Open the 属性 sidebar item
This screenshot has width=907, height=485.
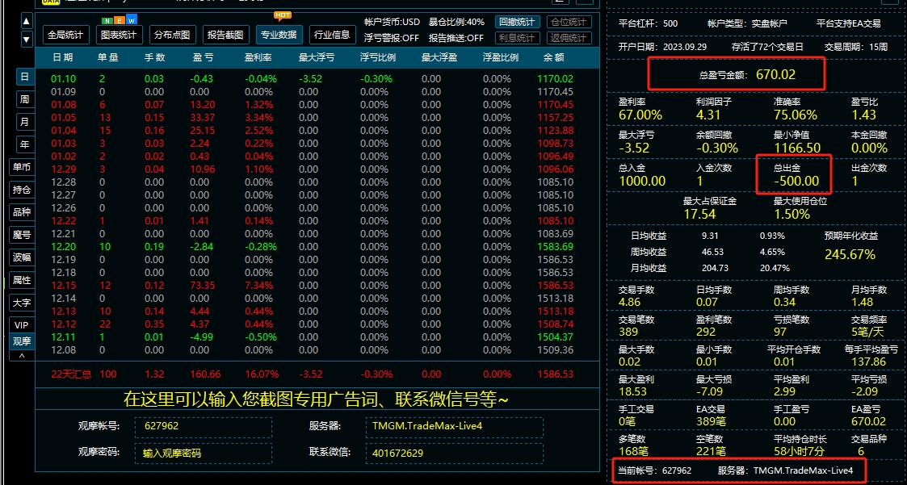pyautogui.click(x=22, y=280)
